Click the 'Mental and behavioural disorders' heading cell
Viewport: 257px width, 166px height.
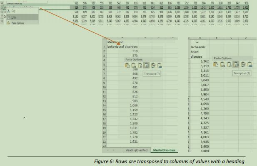122,44
